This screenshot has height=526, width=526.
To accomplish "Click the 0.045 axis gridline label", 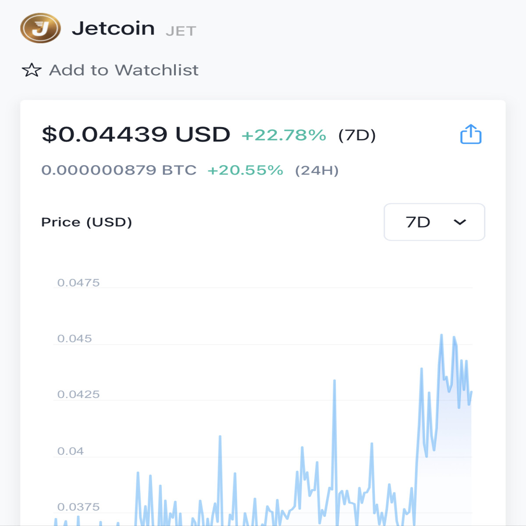I will point(75,338).
